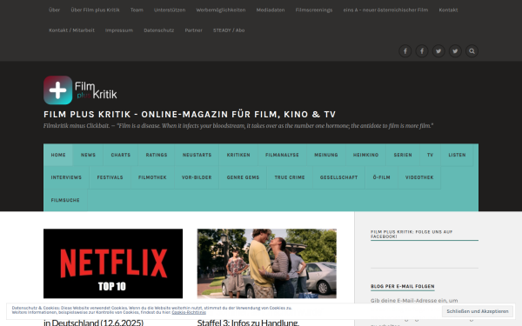Screen dimensions: 522x326
Task: Select the SERIEN tab
Action: coord(403,155)
